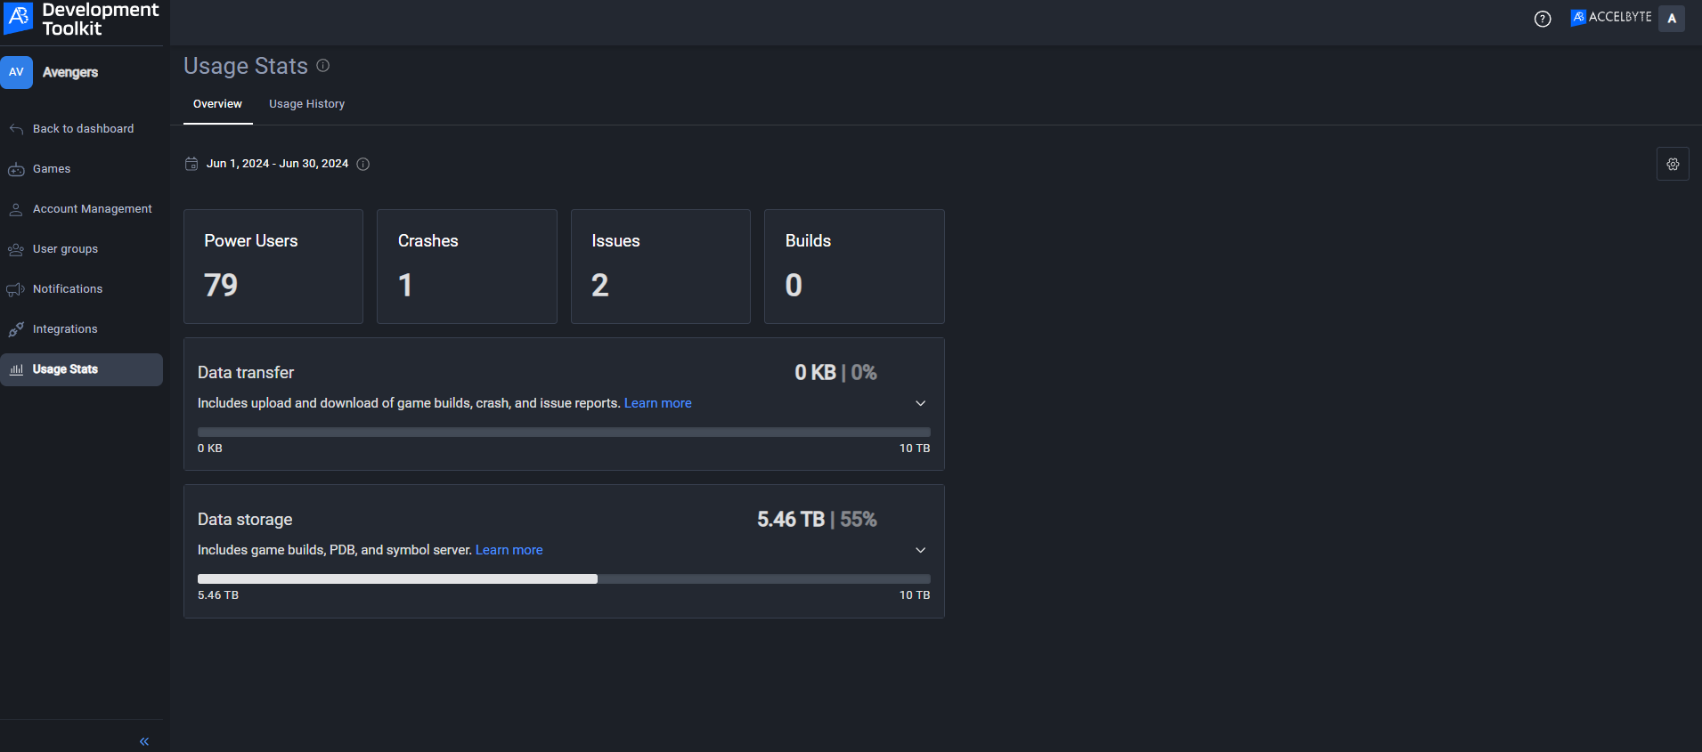Click the User groups icon

coord(16,249)
